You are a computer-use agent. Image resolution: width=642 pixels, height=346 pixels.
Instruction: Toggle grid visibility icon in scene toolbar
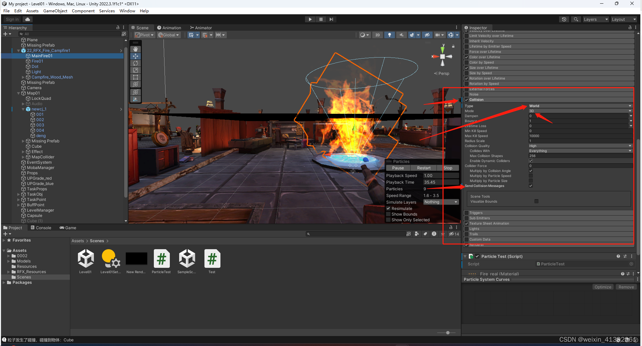coord(191,35)
